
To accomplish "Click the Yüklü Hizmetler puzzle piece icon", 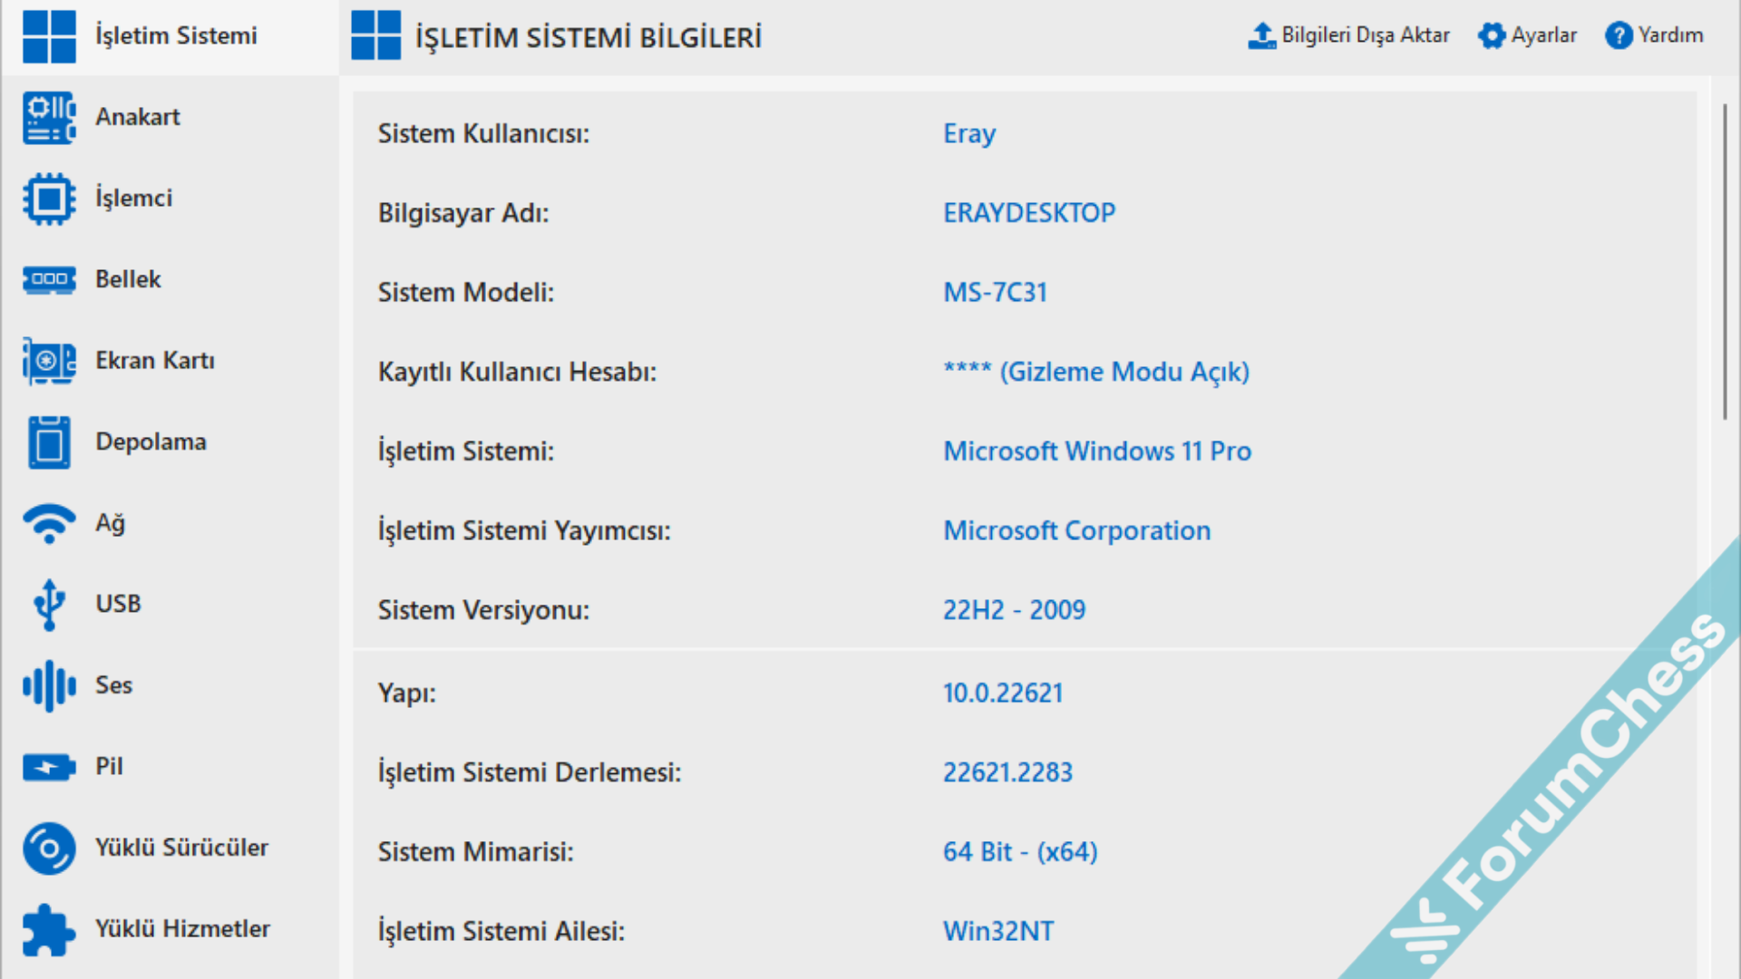I will point(49,929).
